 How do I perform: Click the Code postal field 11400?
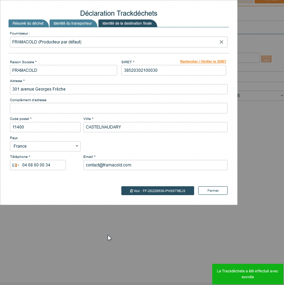tap(45, 127)
